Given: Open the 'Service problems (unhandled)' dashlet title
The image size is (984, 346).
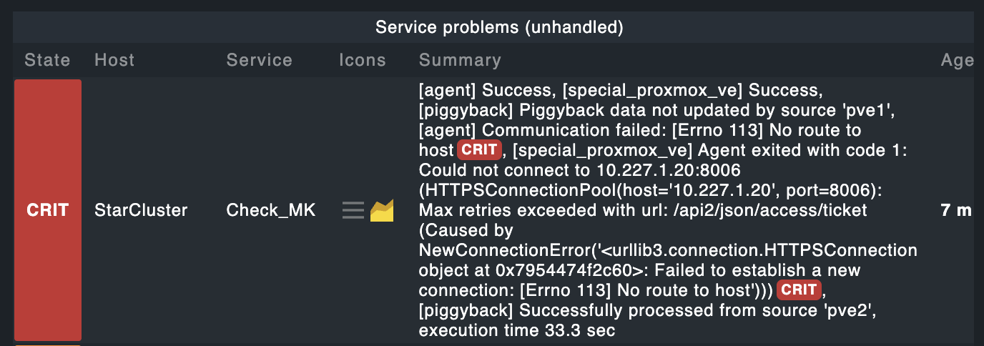Looking at the screenshot, I should click(x=499, y=28).
